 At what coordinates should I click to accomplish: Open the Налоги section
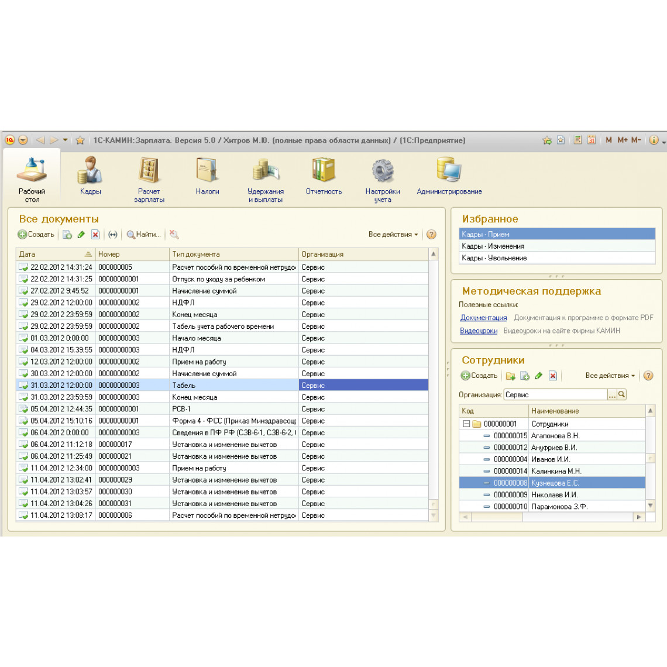207,176
